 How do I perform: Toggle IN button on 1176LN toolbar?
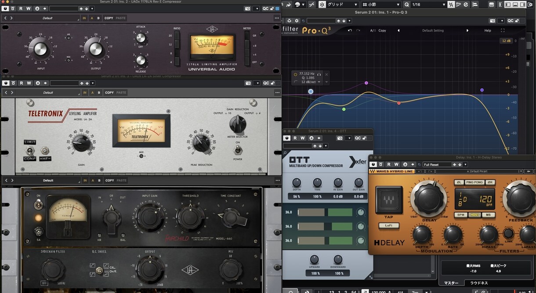[84, 18]
